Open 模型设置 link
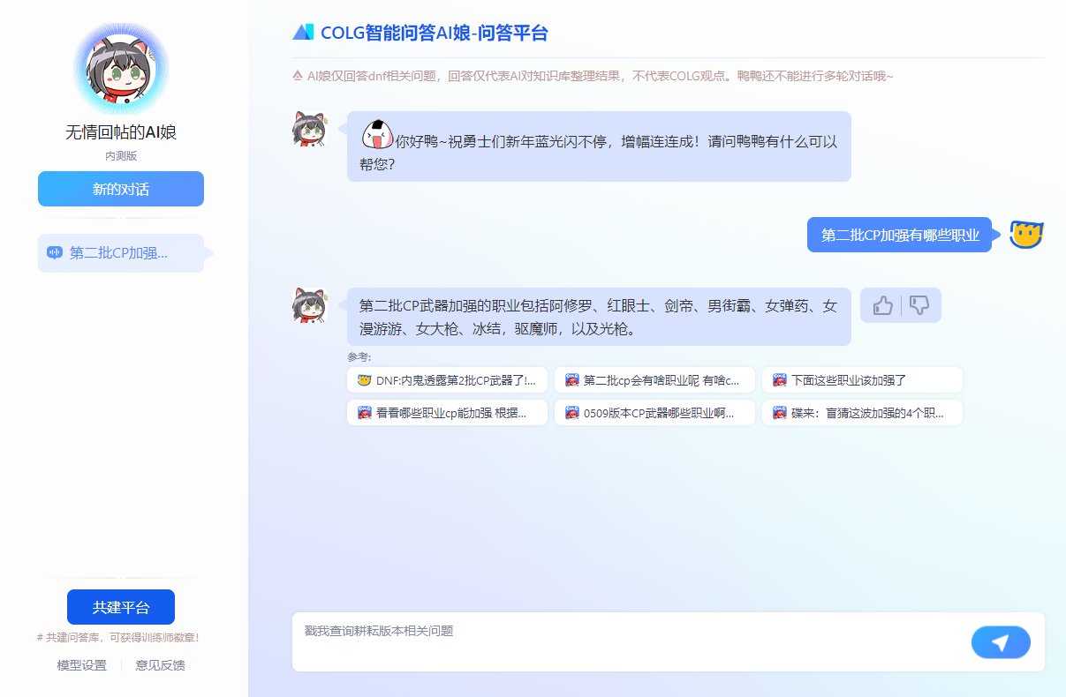This screenshot has width=1066, height=697. [82, 665]
